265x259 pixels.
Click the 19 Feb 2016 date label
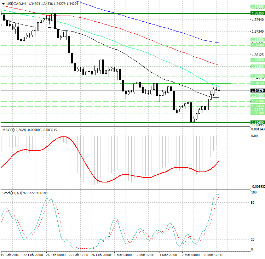coord(10,255)
